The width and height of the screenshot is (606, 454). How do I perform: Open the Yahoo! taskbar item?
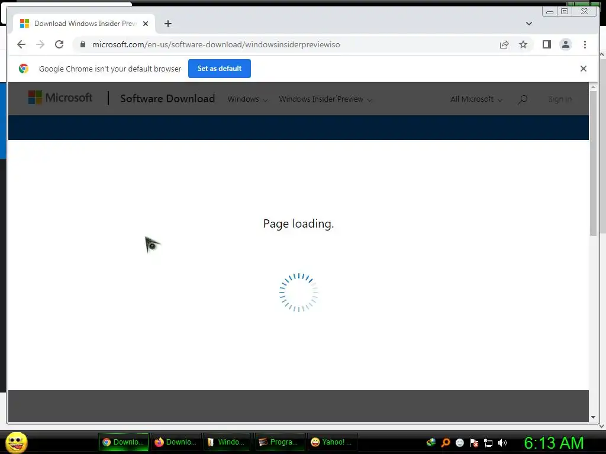pos(331,442)
